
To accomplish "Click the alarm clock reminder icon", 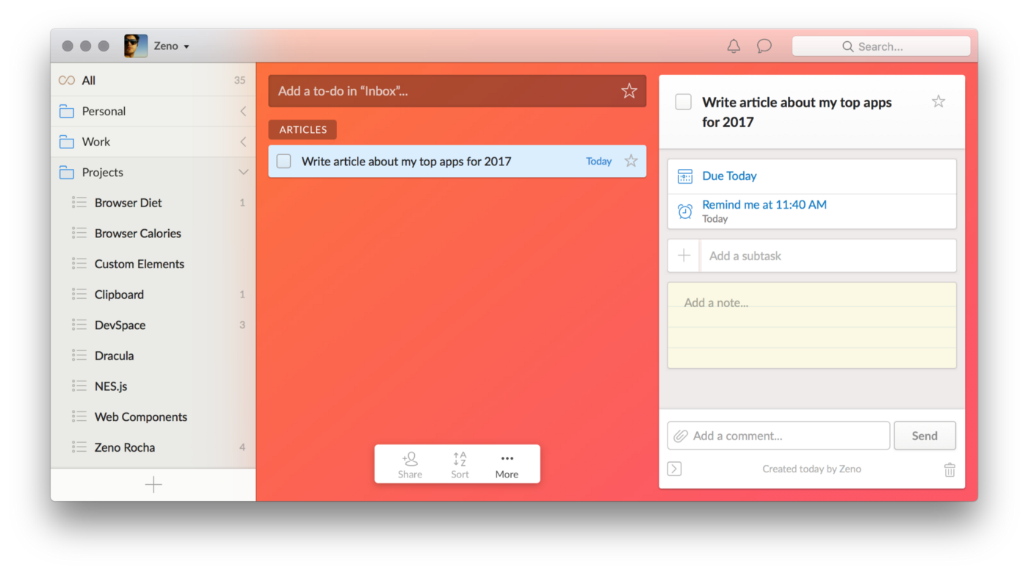I will coord(684,211).
